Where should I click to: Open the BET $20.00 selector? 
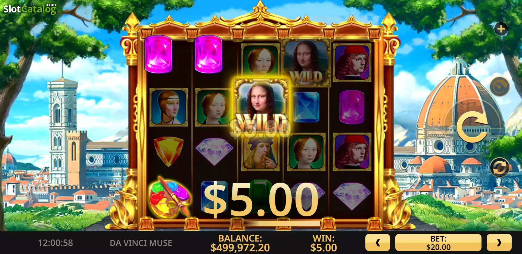(x=438, y=243)
